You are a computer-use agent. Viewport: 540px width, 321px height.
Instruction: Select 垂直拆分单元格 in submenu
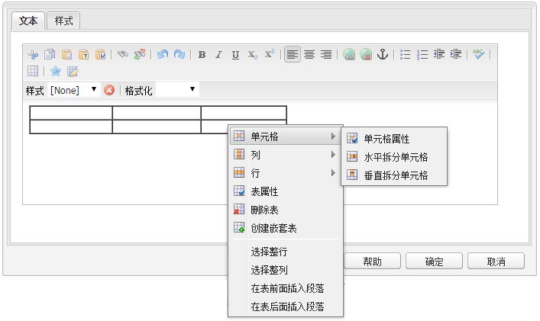tap(394, 175)
